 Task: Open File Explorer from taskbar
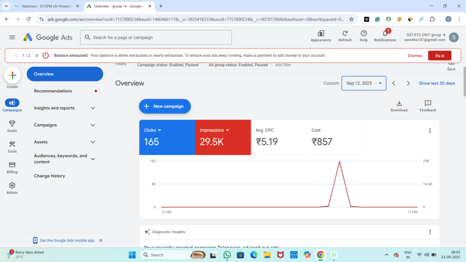[267, 255]
